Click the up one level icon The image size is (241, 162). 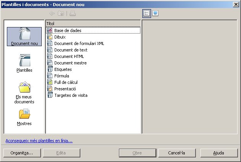pos(61,13)
